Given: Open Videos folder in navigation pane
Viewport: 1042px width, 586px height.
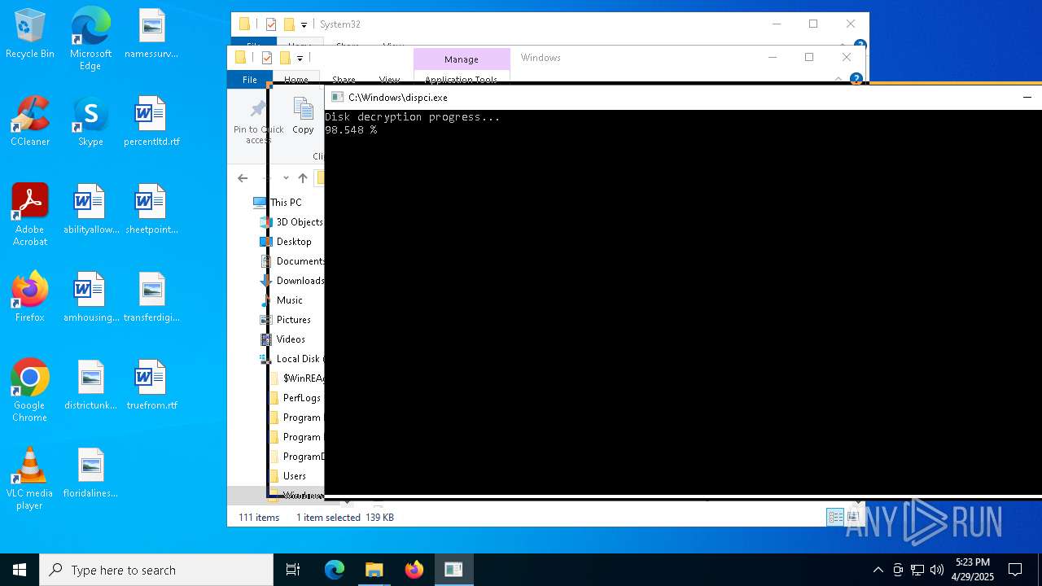Looking at the screenshot, I should 283,339.
